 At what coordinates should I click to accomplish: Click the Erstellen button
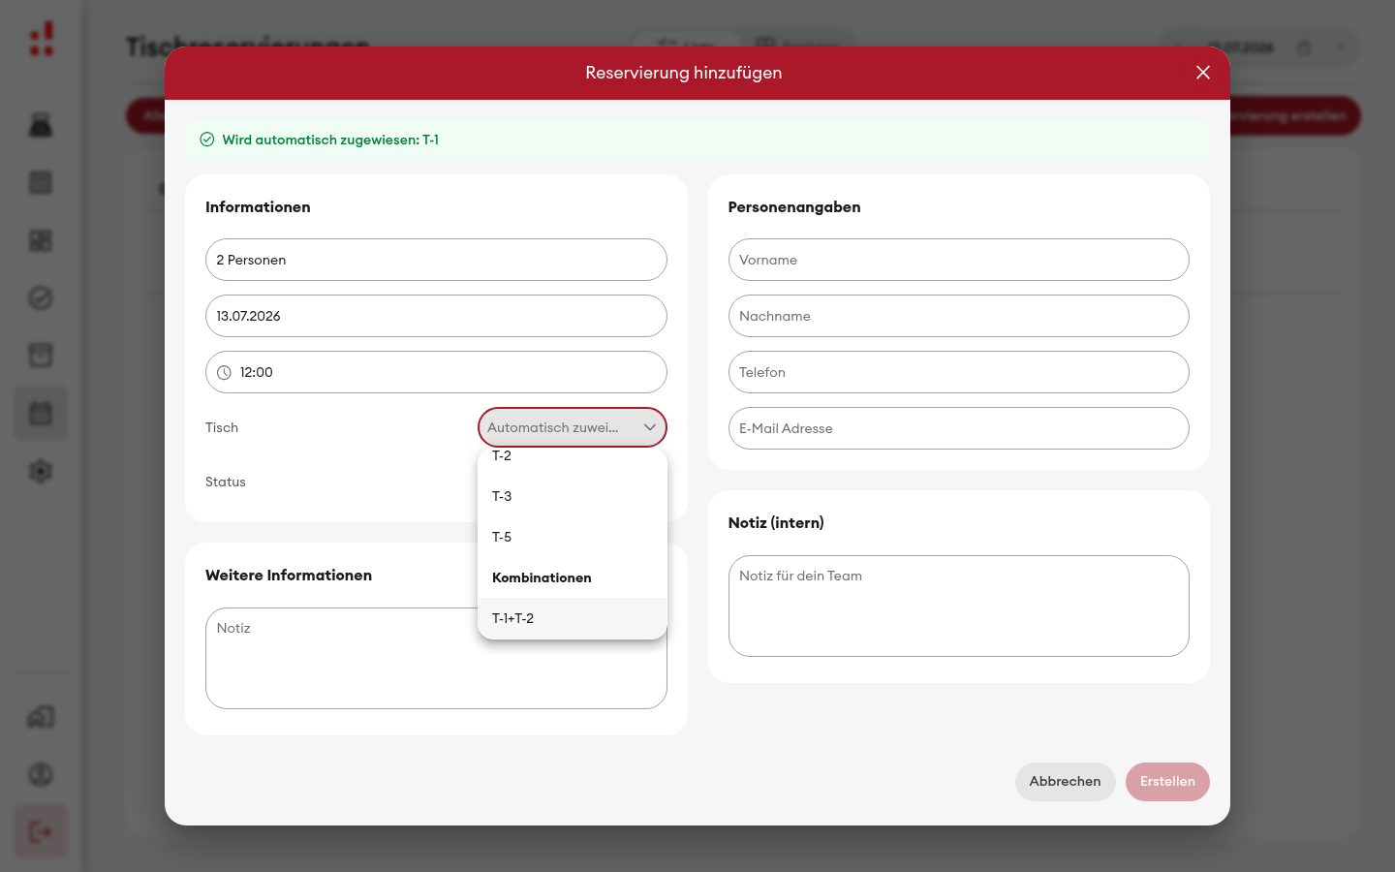tap(1167, 782)
